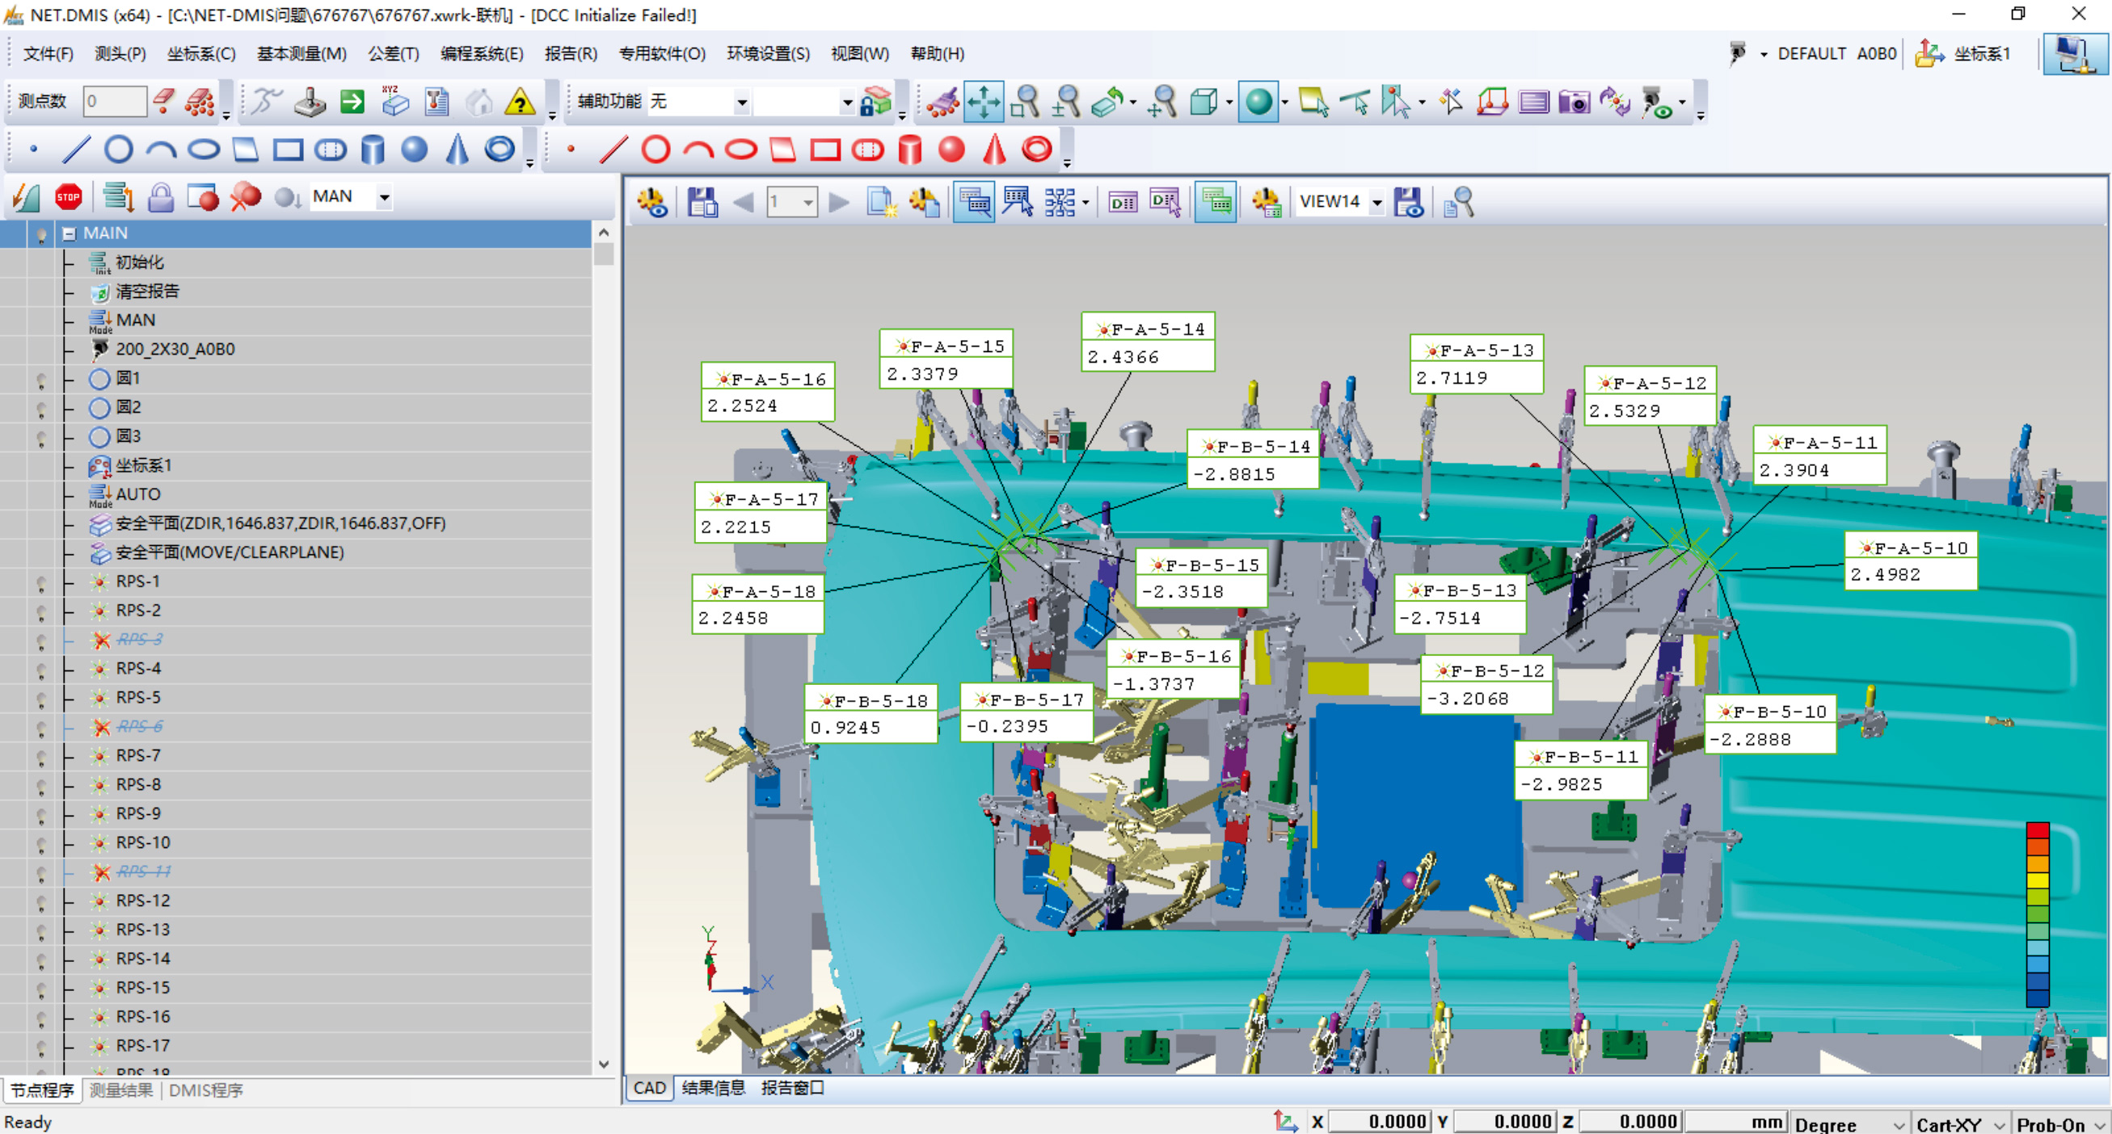Select the blue circle measurement tool
The width and height of the screenshot is (2112, 1134).
[119, 150]
